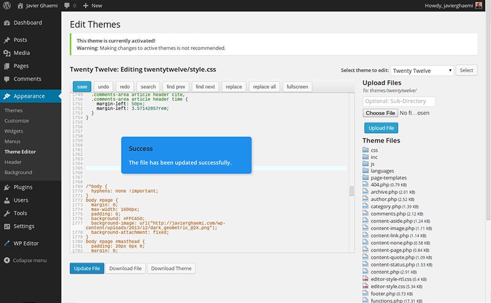Focus the Optional Sub-Directory field
The width and height of the screenshot is (491, 303).
(399, 101)
